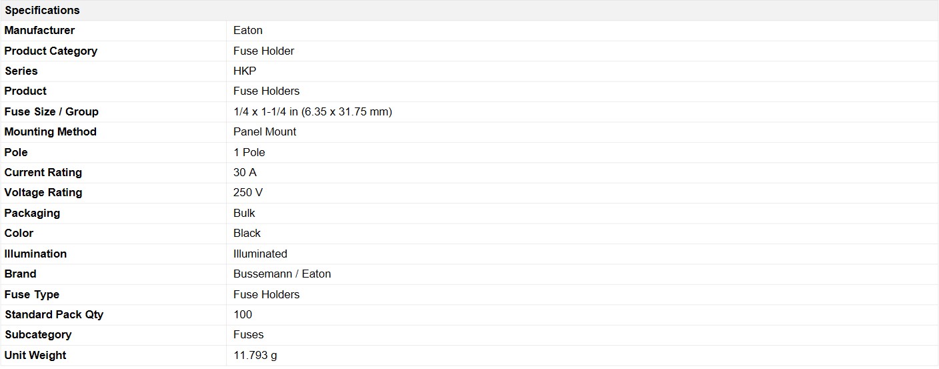Viewport: 939px width, 369px height.
Task: Click the Manufacturer row label
Action: pyautogui.click(x=40, y=30)
